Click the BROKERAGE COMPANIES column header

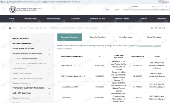[72, 56]
